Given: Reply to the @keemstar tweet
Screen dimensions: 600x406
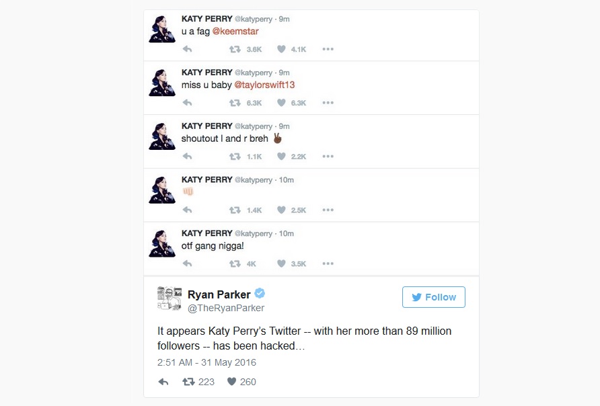Looking at the screenshot, I should [x=187, y=49].
